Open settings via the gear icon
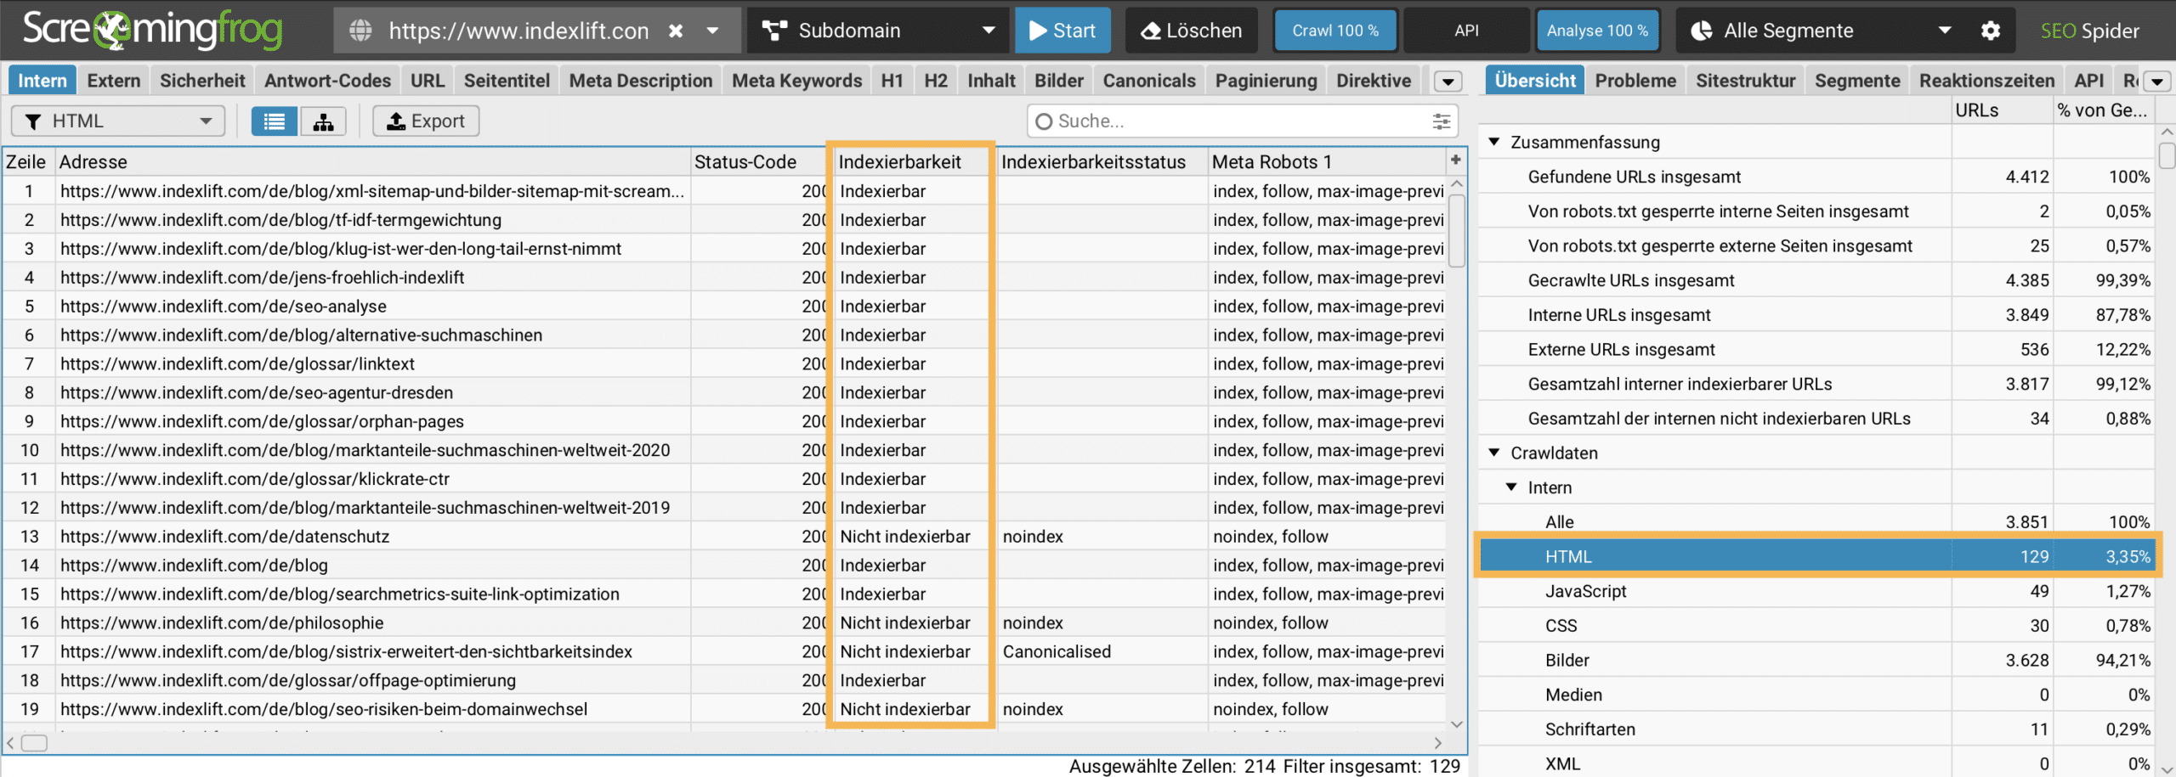Viewport: 2176px width, 777px height. pyautogui.click(x=1991, y=31)
